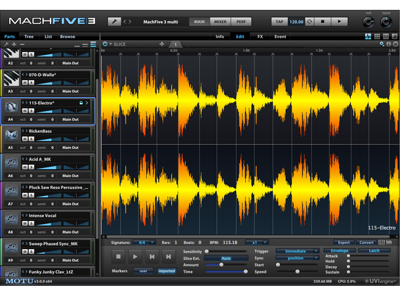Show the sample waveform editor view icon
Screen dimensions: 400x295
368,37
